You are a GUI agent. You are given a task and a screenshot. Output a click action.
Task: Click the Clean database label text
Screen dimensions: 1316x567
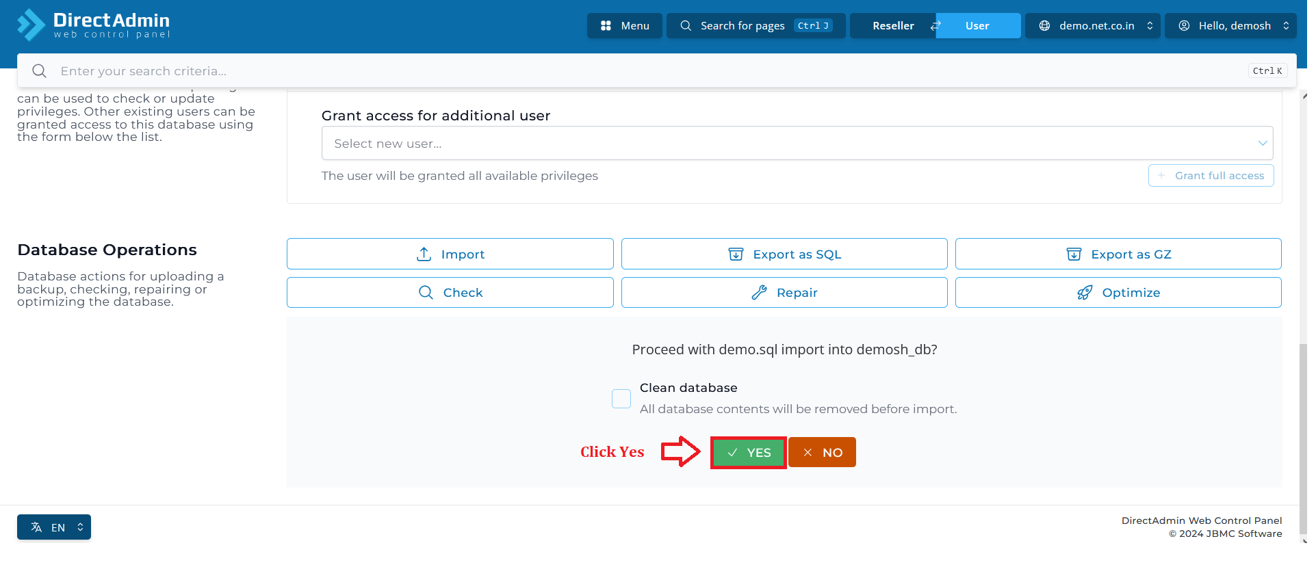[x=688, y=387]
